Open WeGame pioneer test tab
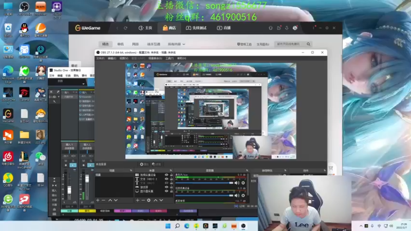Viewport: 411px width, 231px height. pyautogui.click(x=196, y=28)
